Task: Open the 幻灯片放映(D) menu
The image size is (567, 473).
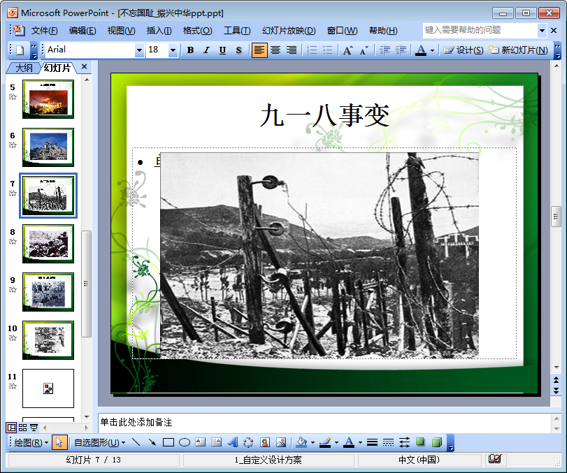Action: [289, 31]
